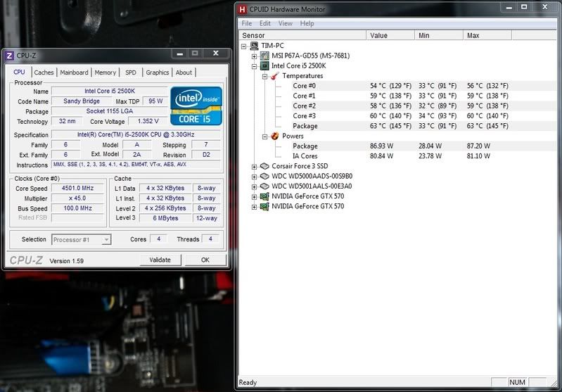The image size is (562, 392).
Task: Open the File menu in Hardware Monitor
Action: click(x=247, y=23)
